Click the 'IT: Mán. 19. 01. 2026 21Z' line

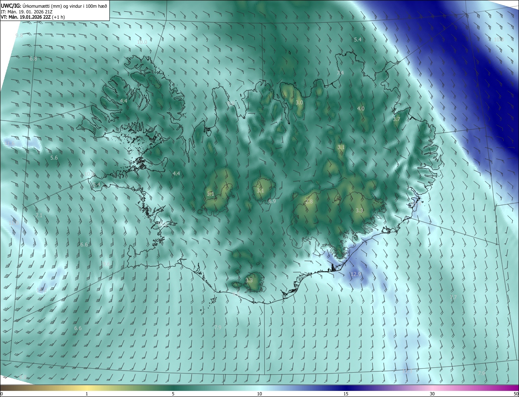point(26,12)
